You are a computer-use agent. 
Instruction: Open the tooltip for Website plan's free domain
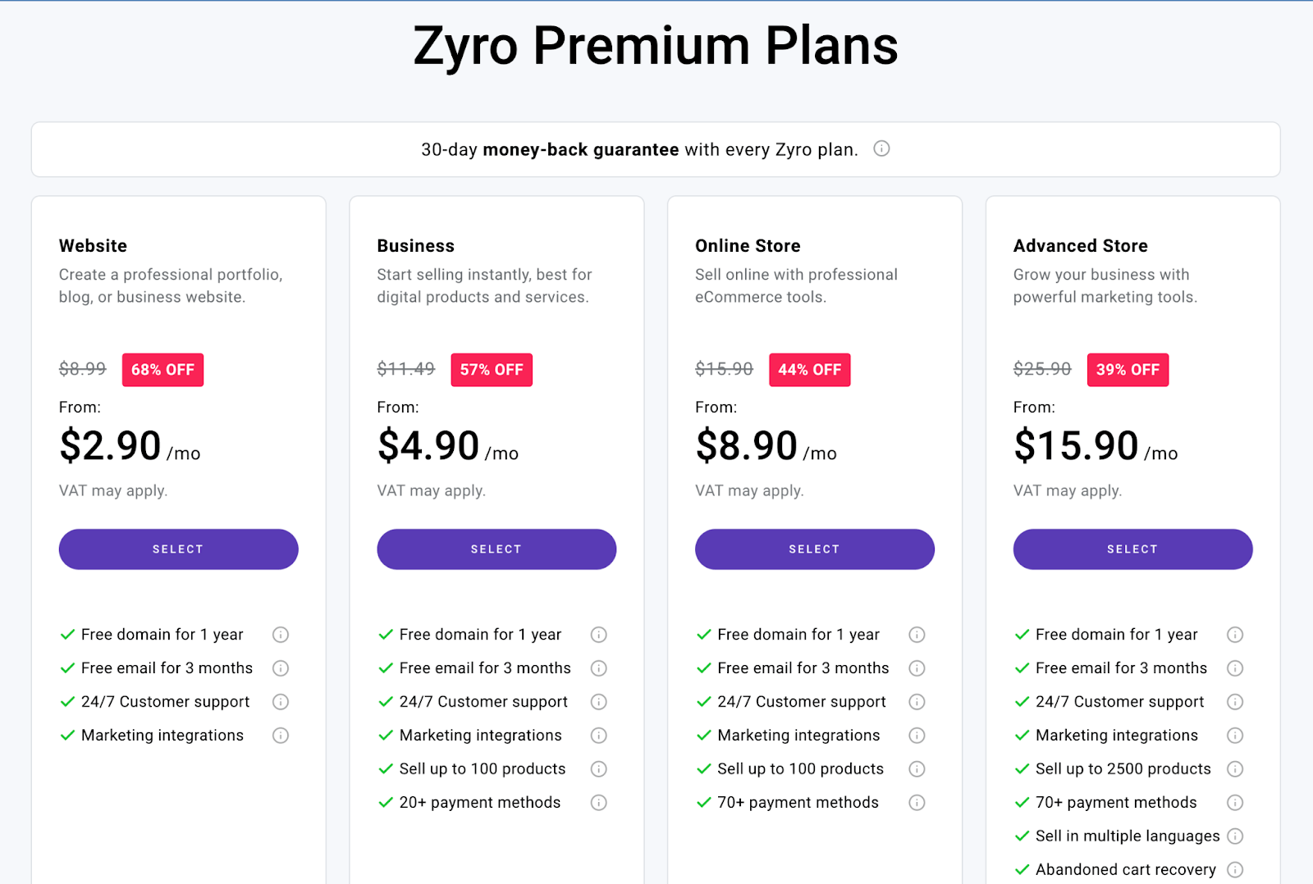pyautogui.click(x=280, y=634)
